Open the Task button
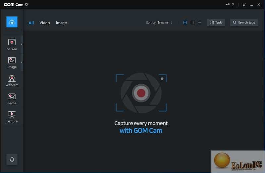This screenshot has height=173, width=265. [x=216, y=22]
